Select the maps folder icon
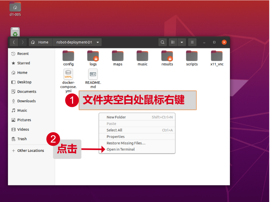Image resolution: width=270 pixels, height=202 pixels. [x=118, y=56]
